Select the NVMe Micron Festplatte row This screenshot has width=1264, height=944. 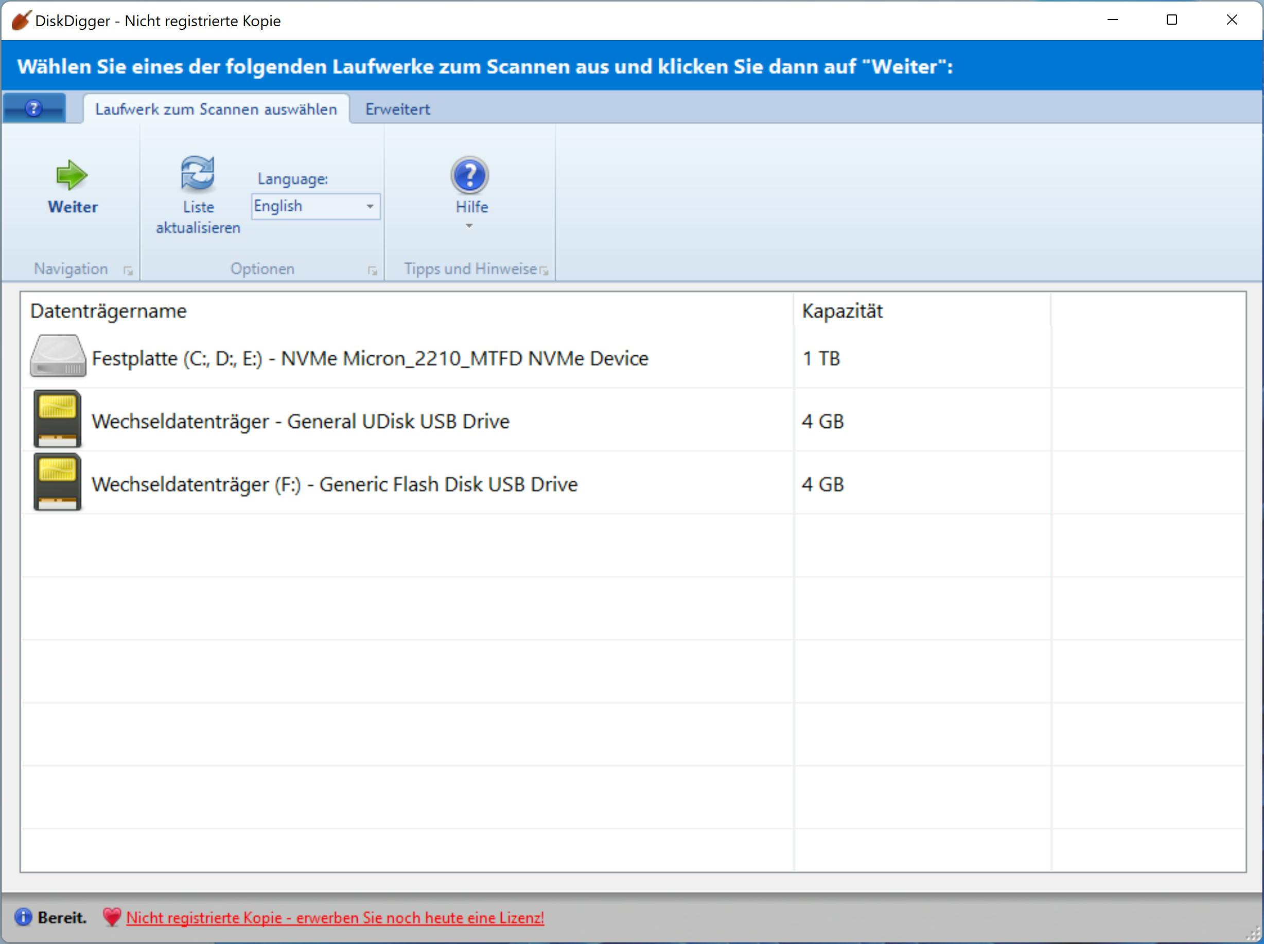[x=370, y=358]
